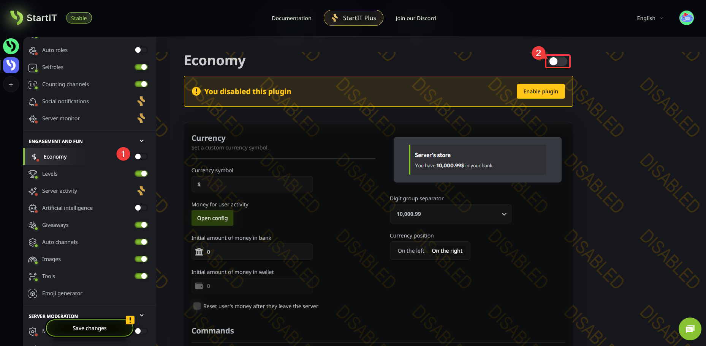
Task: Open the Giveaways plugin page
Action: point(55,225)
